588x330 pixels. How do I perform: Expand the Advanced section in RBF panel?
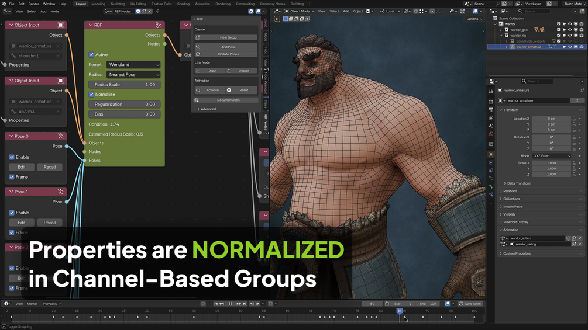[207, 109]
